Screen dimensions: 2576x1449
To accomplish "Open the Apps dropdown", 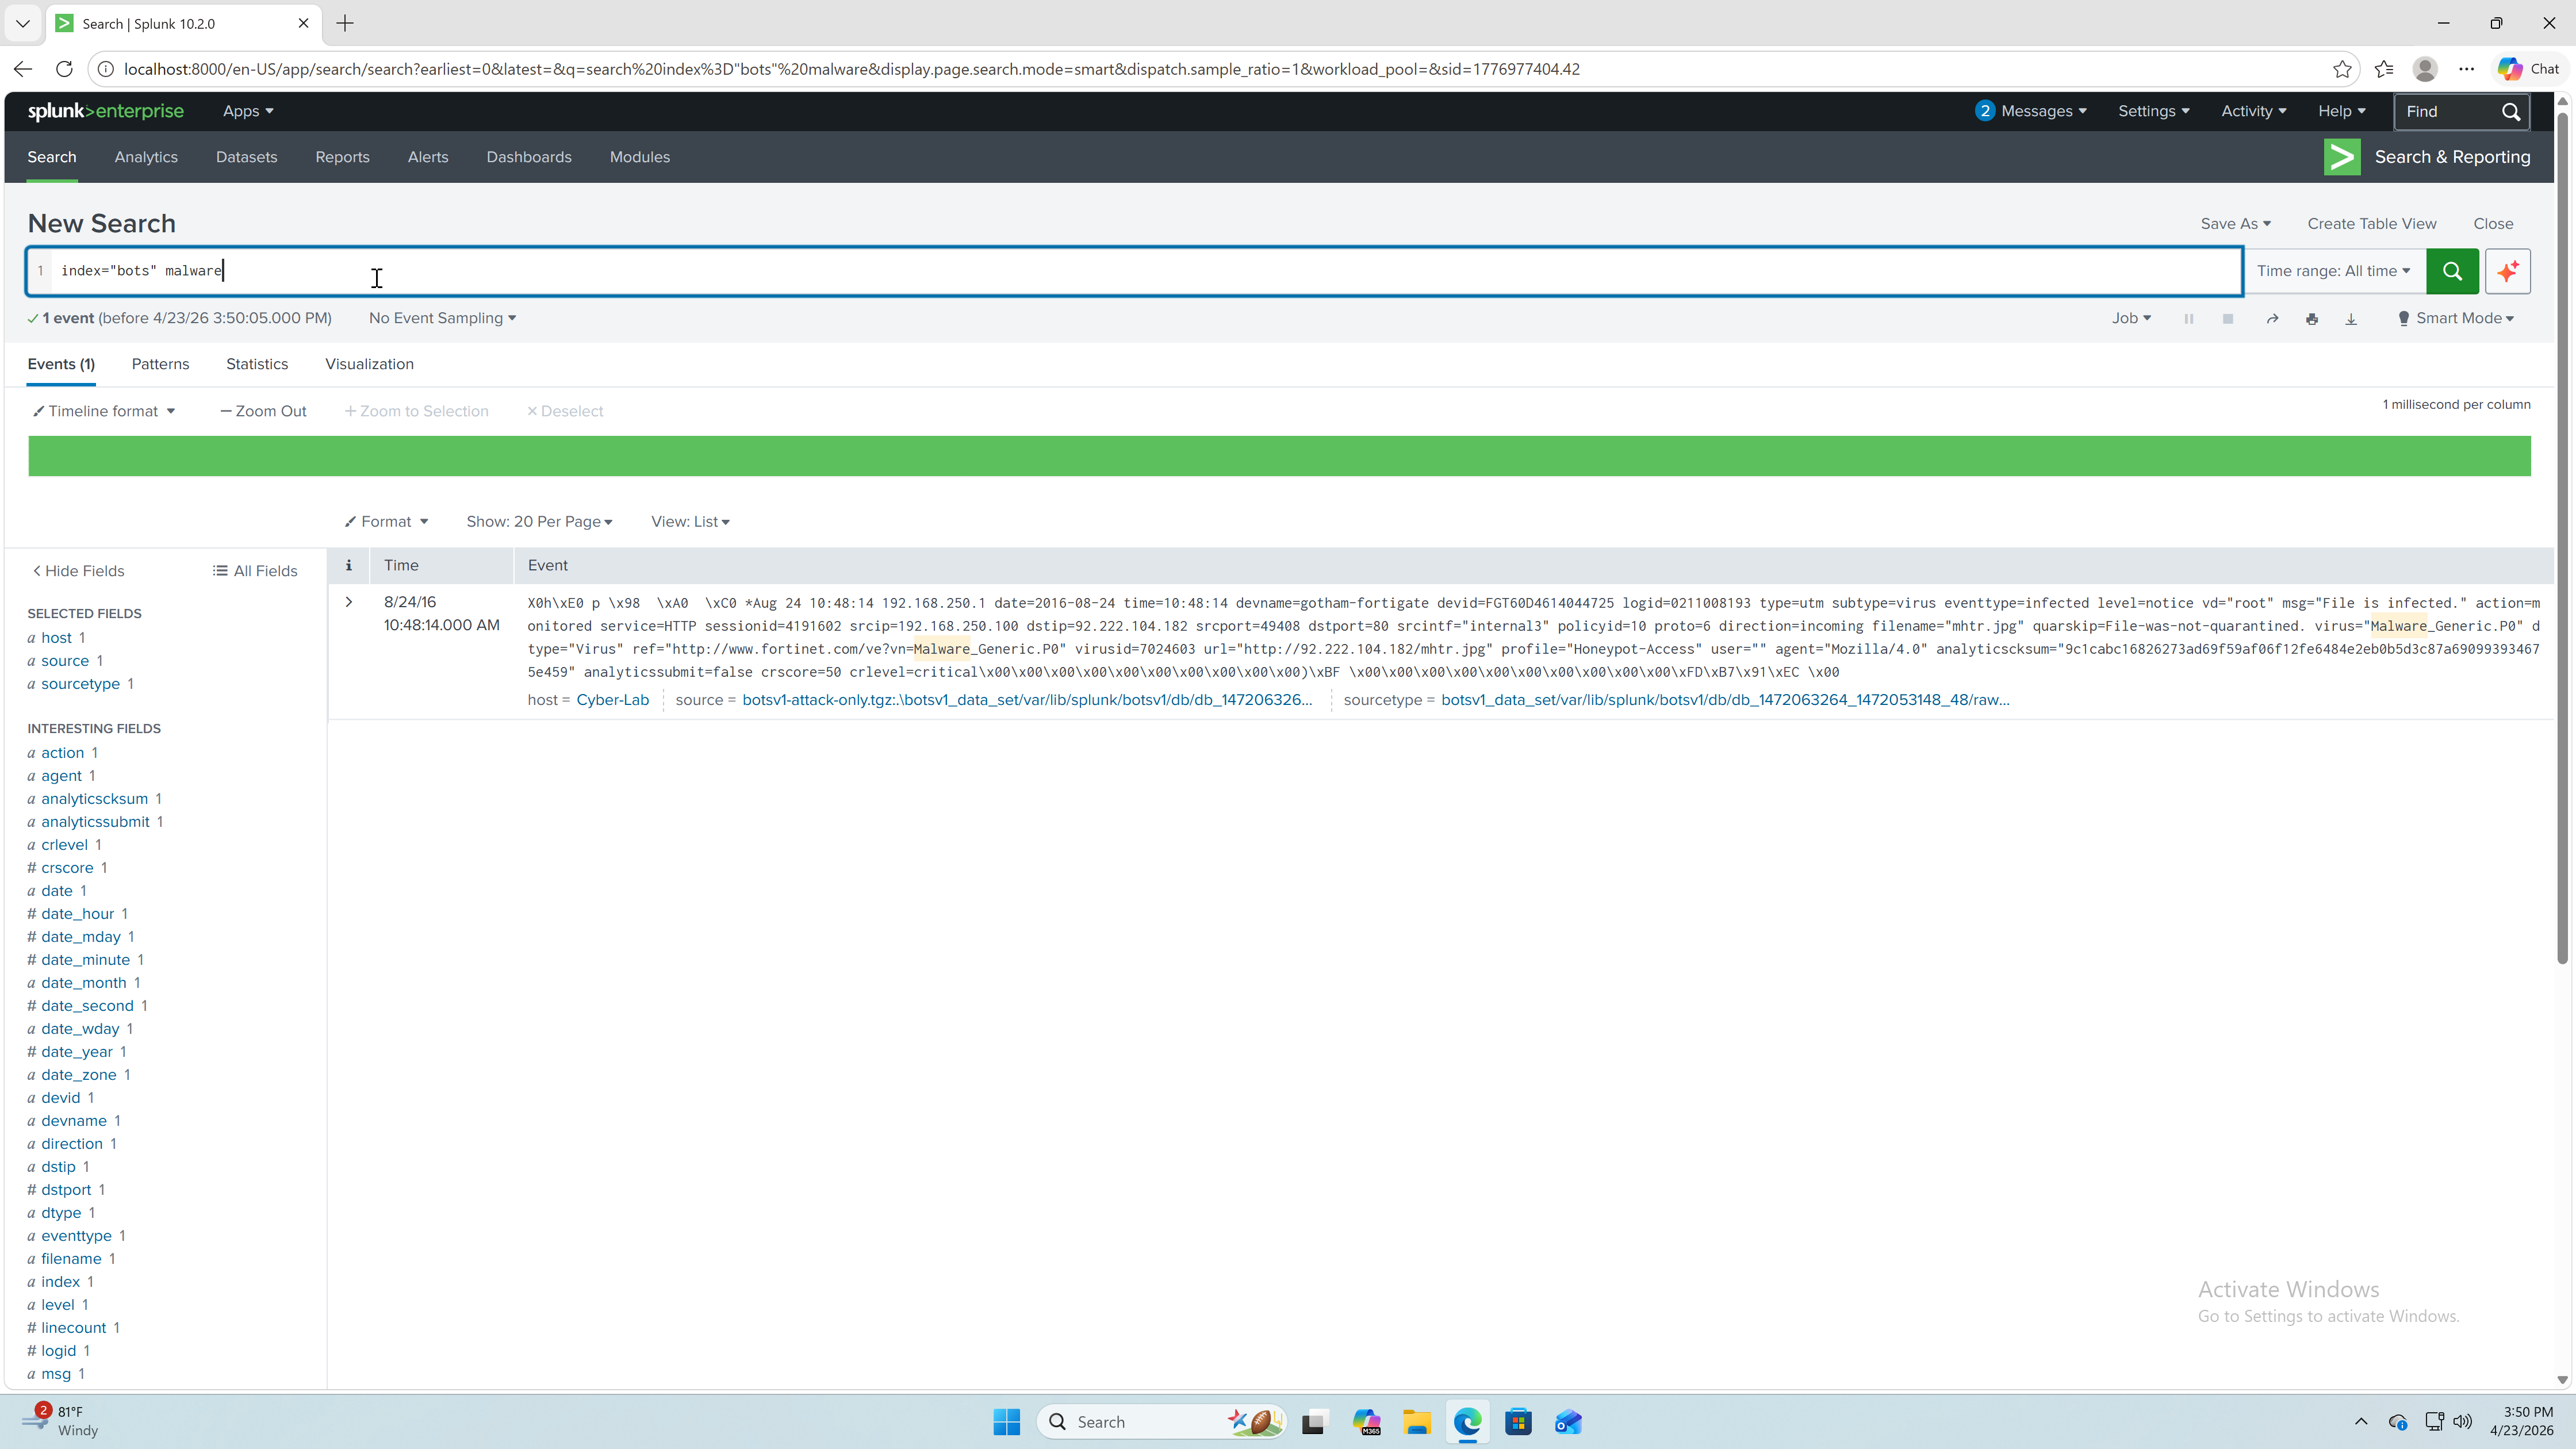I will coord(248,111).
